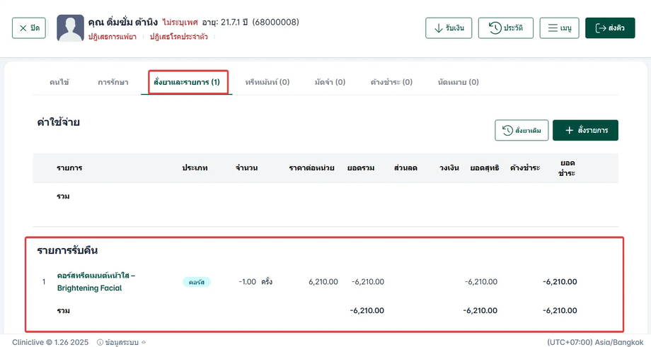Screen dimensions: 651x347
Task: Click the Cliniclive © 1.26 2025 footer text
Action: 50,343
